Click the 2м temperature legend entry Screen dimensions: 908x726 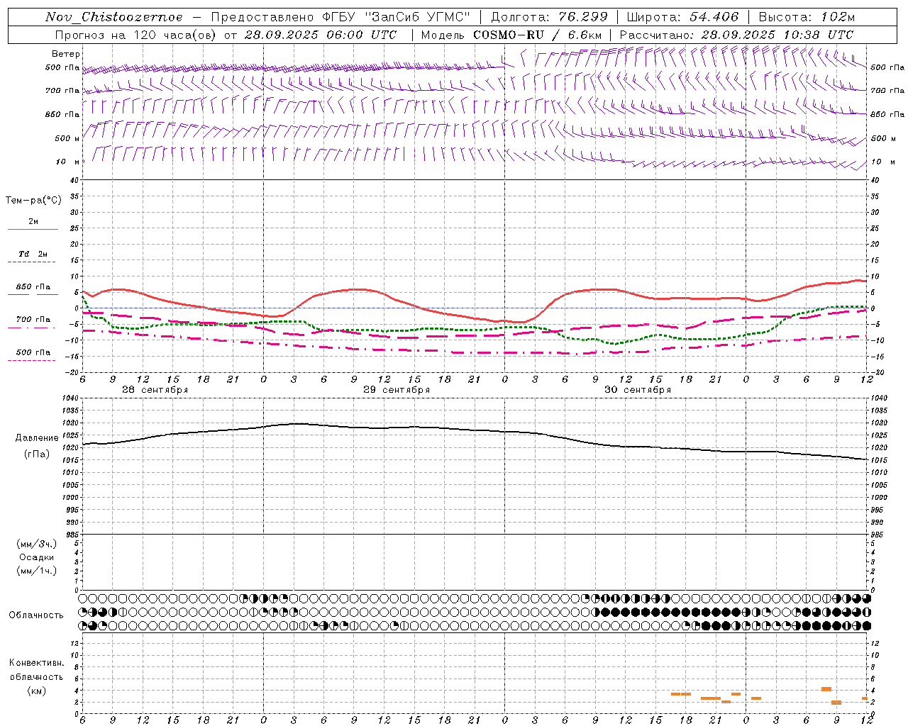click(33, 222)
